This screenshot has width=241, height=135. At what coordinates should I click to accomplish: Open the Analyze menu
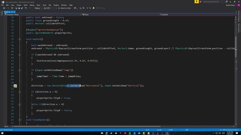[x=56, y=5]
